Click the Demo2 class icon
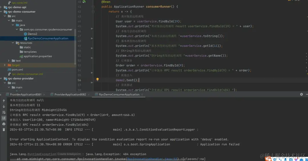 coord(25,34)
